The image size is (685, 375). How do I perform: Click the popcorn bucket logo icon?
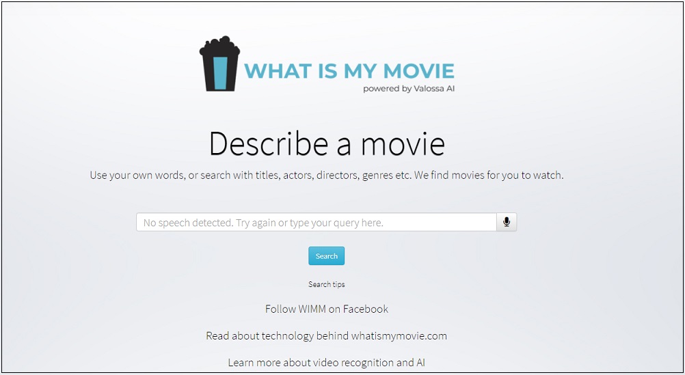219,65
